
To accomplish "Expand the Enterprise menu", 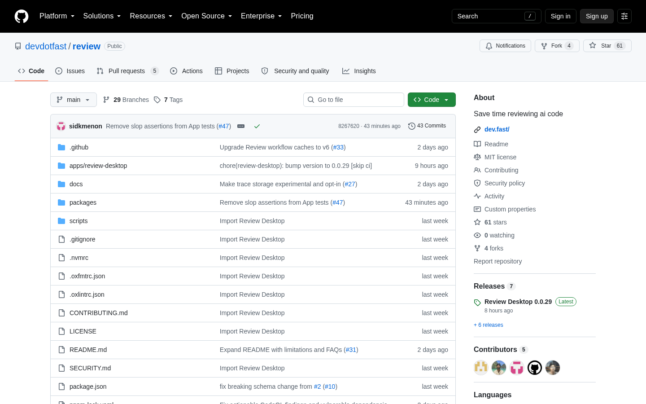I will point(262,16).
